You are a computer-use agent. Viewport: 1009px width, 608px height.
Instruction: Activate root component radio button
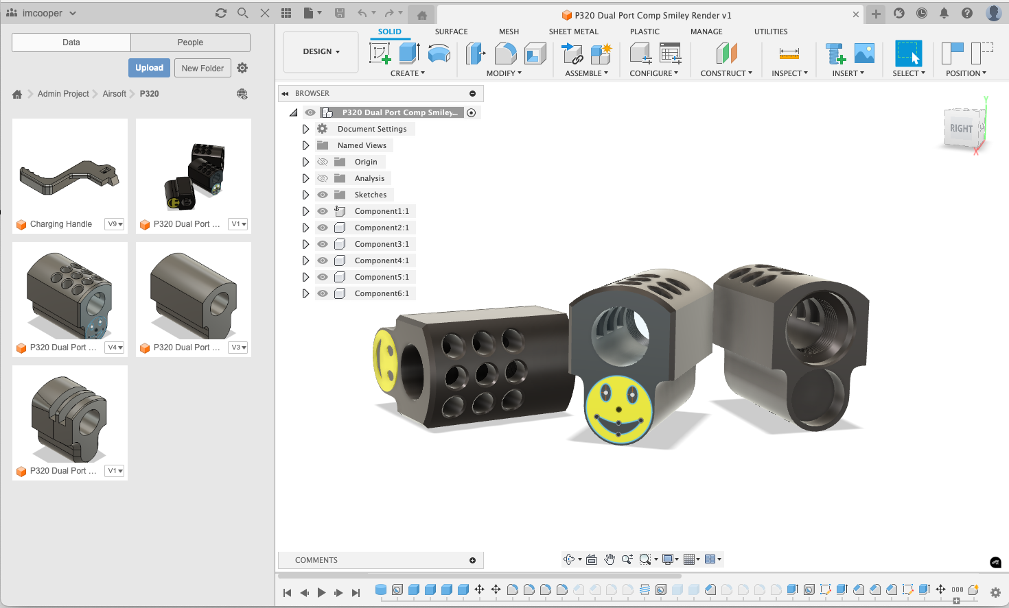click(x=472, y=112)
